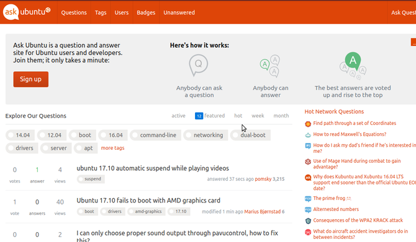Open question about pavucontrol sound output
The image size is (416, 242).
[x=177, y=236]
